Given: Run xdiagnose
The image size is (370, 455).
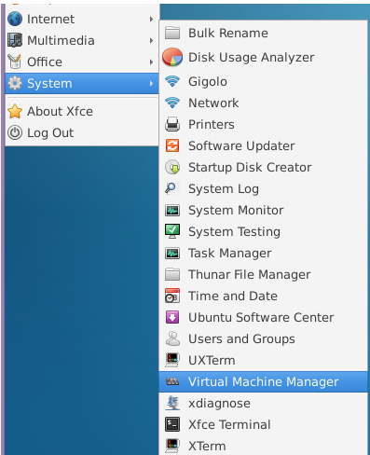Looking at the screenshot, I should point(264,403).
